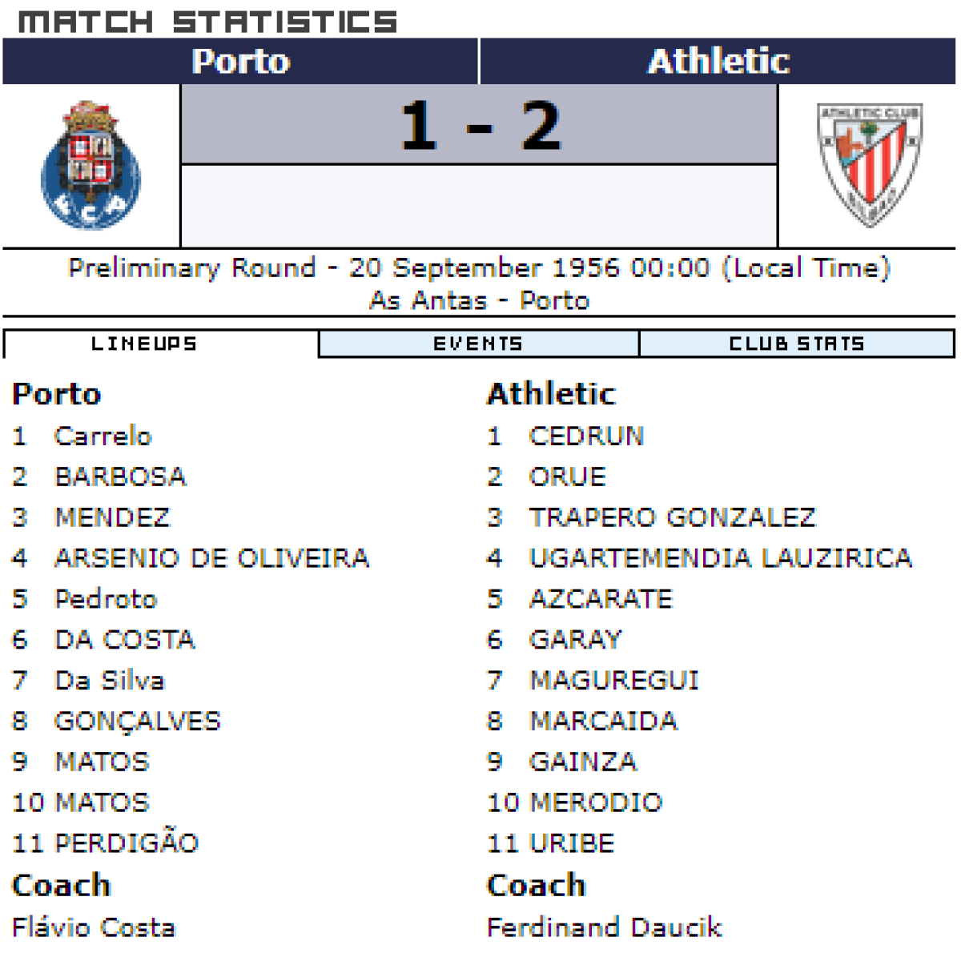
Task: Click Porto player ARSENIO DE OLIVEIRA
Action: tap(211, 557)
